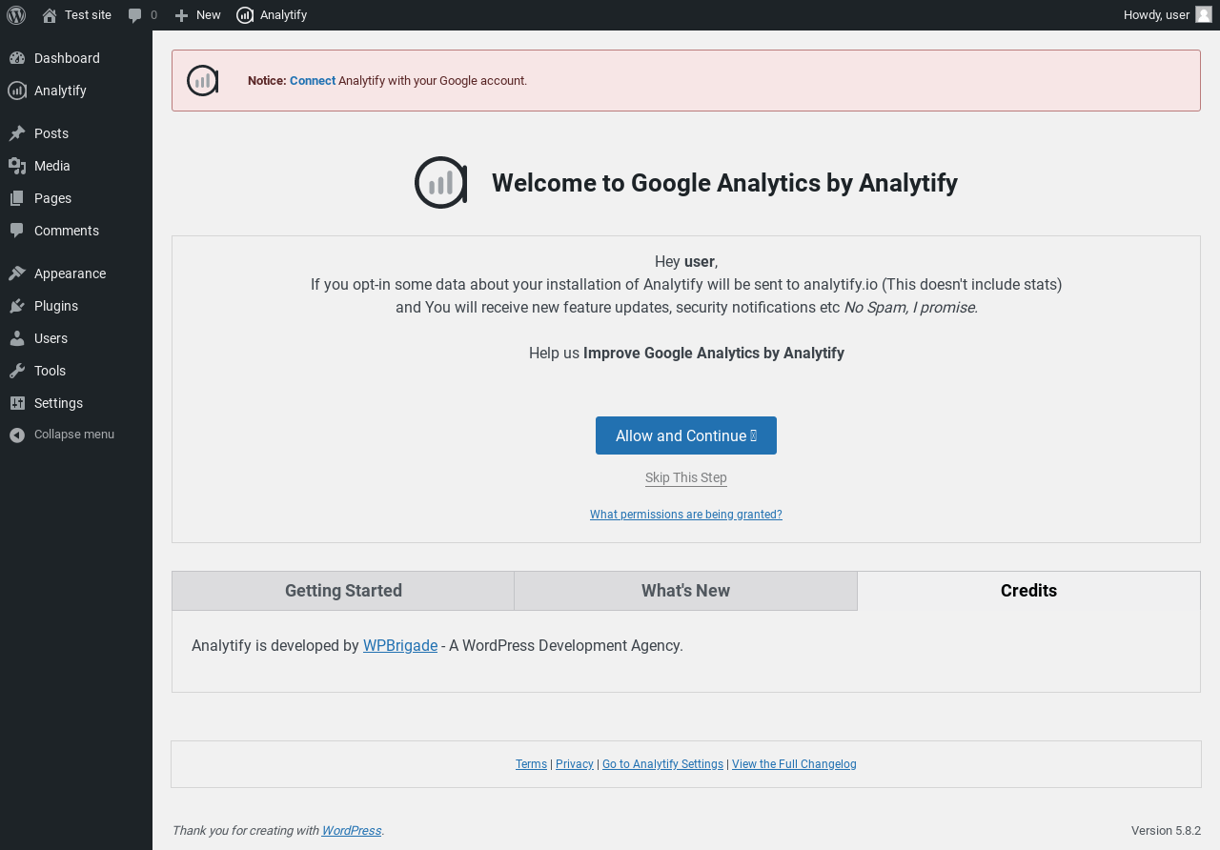Expand 'What permissions are being granted?'

click(x=686, y=515)
